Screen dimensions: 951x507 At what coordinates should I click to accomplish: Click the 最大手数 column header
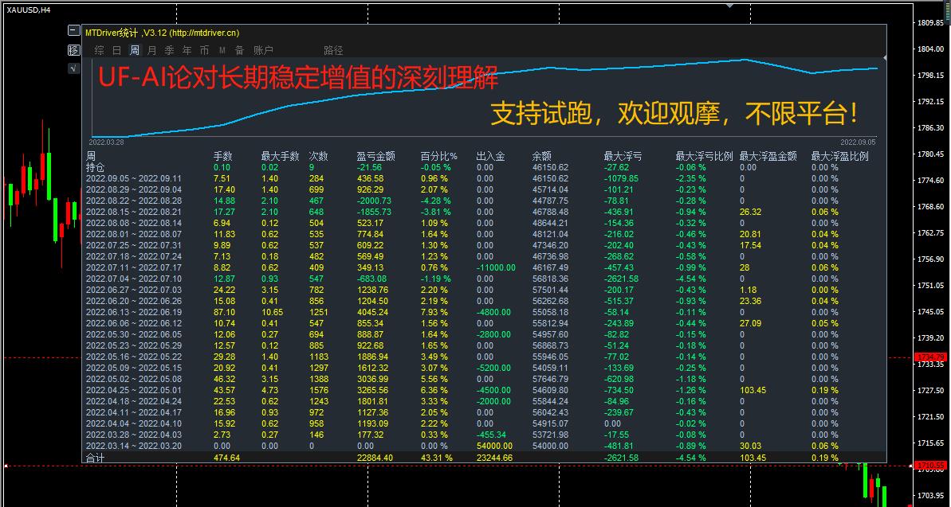tap(281, 156)
